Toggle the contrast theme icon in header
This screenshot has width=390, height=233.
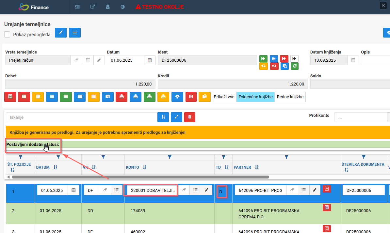point(122,7)
